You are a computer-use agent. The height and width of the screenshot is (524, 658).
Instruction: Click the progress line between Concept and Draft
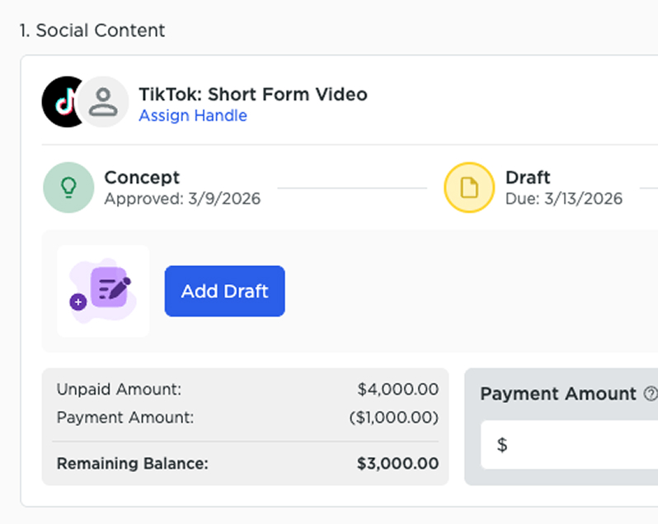(x=352, y=188)
